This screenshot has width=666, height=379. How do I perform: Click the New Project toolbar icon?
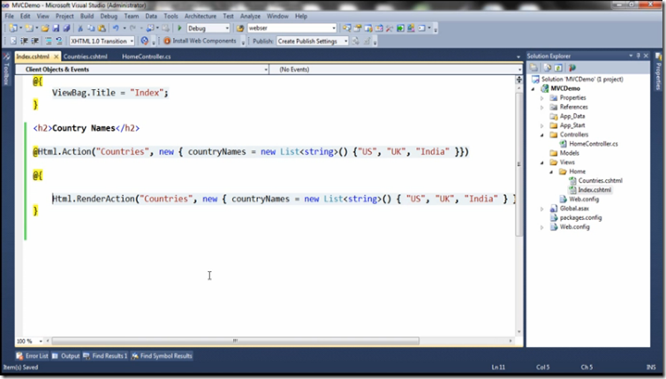pos(13,28)
